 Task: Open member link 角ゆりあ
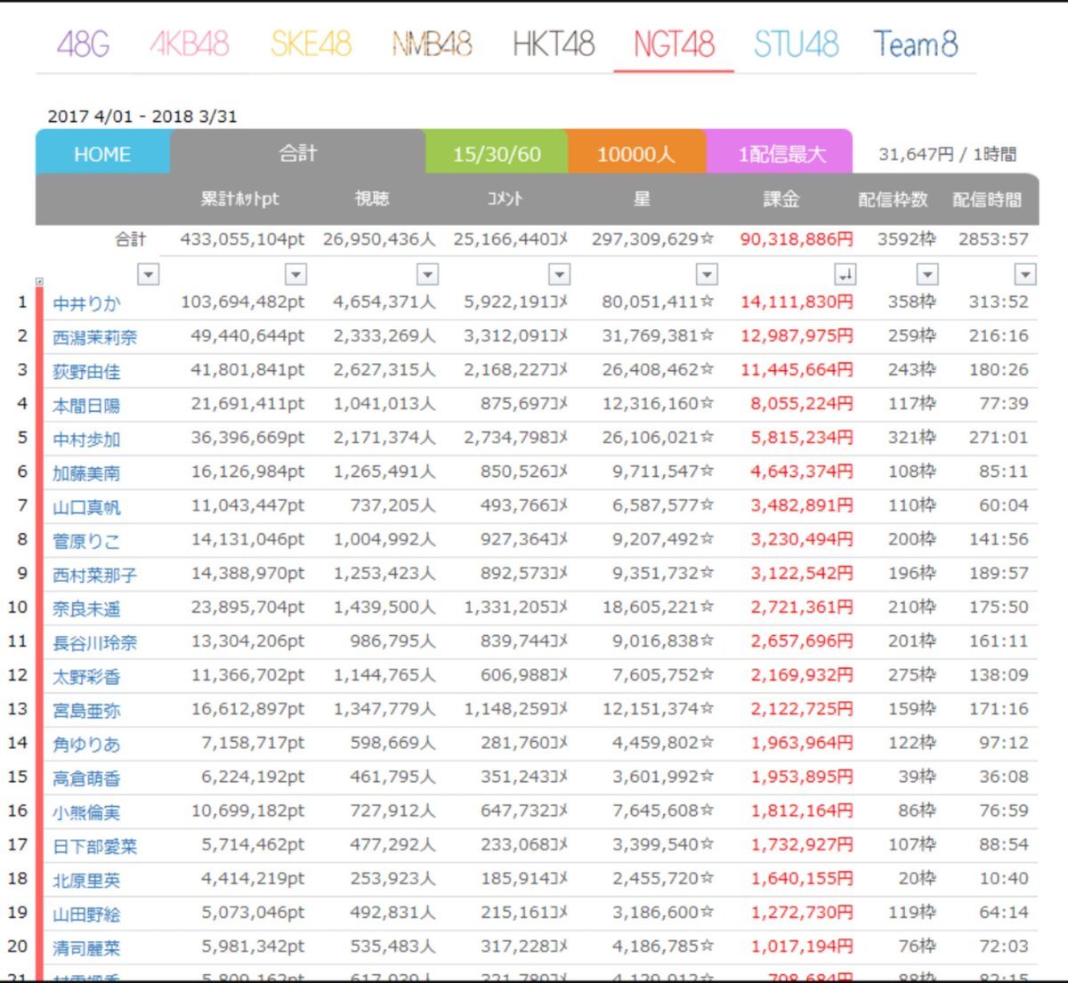pyautogui.click(x=86, y=744)
